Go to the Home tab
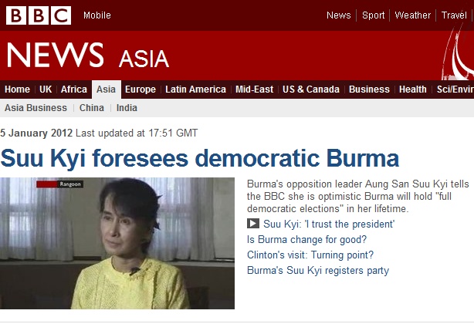The height and width of the screenshot is (324, 474). click(x=18, y=89)
